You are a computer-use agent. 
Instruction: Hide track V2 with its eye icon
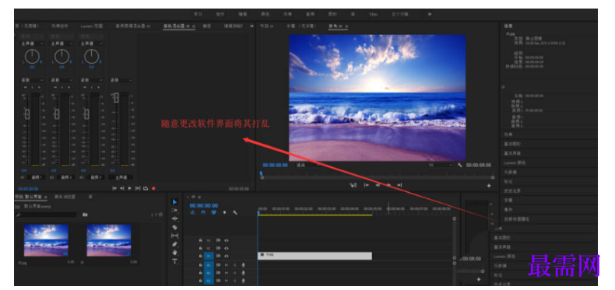coord(227,248)
